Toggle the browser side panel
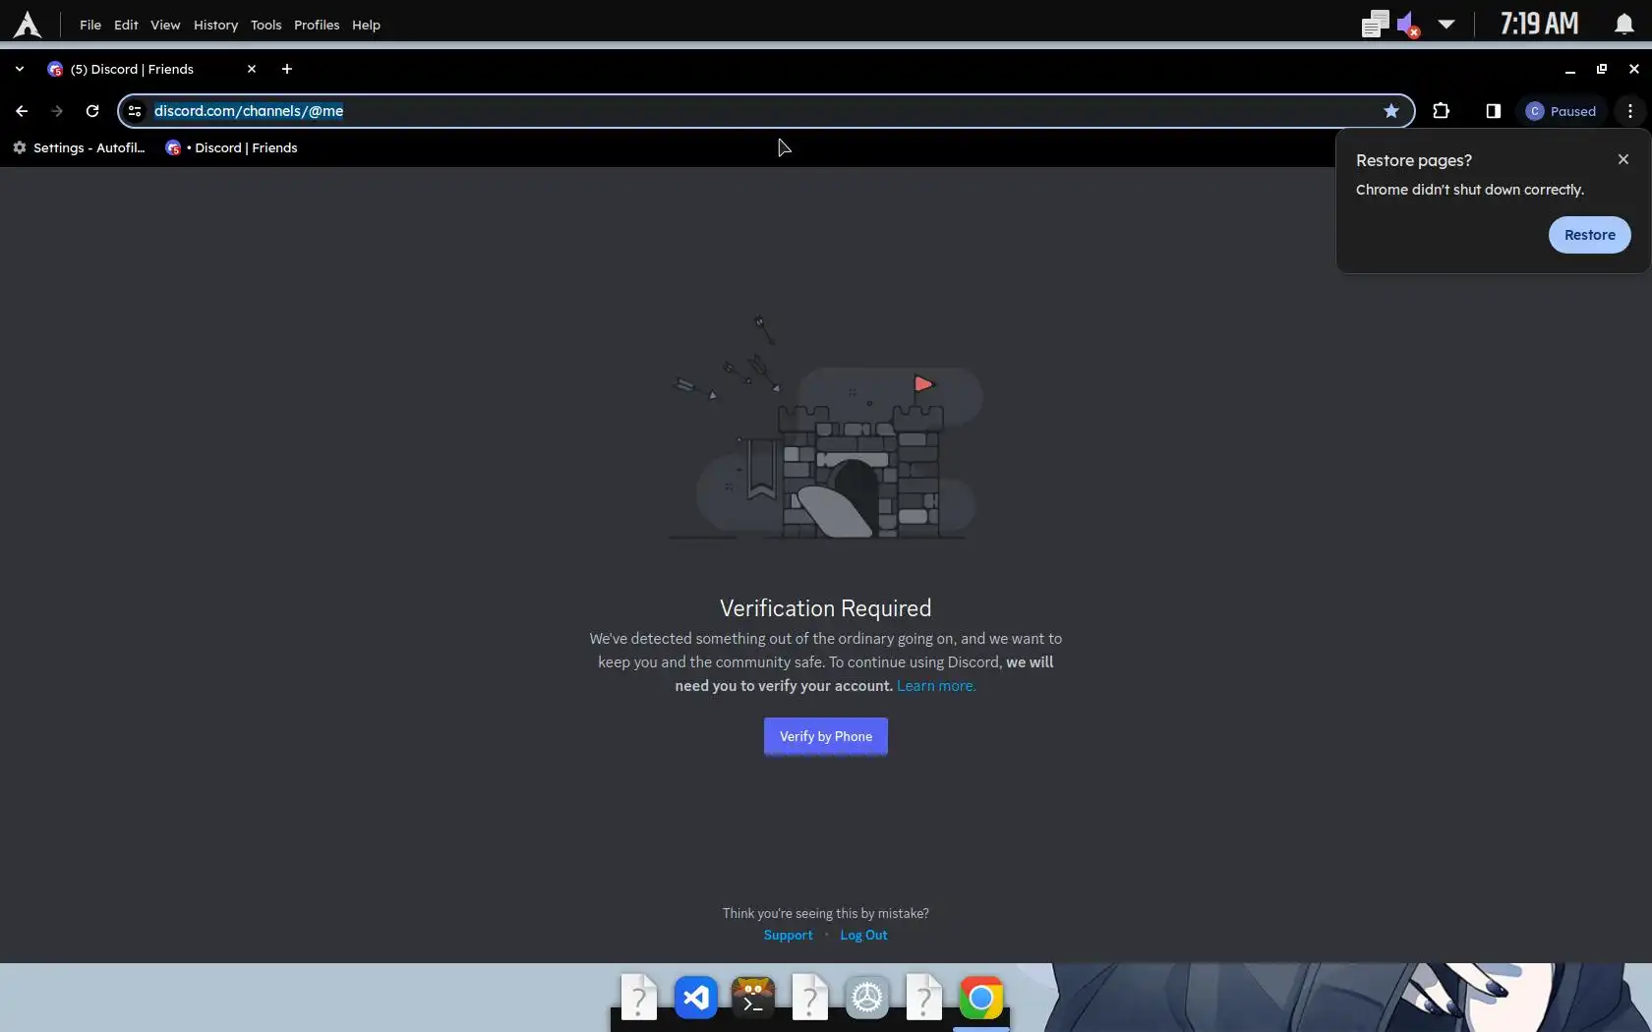The image size is (1652, 1032). click(x=1493, y=111)
